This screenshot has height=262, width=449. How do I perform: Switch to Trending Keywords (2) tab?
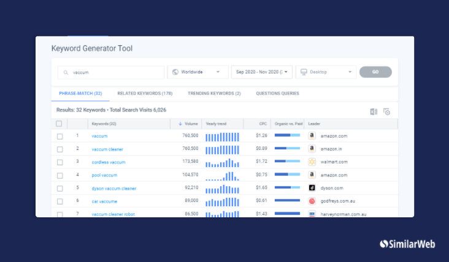[214, 94]
